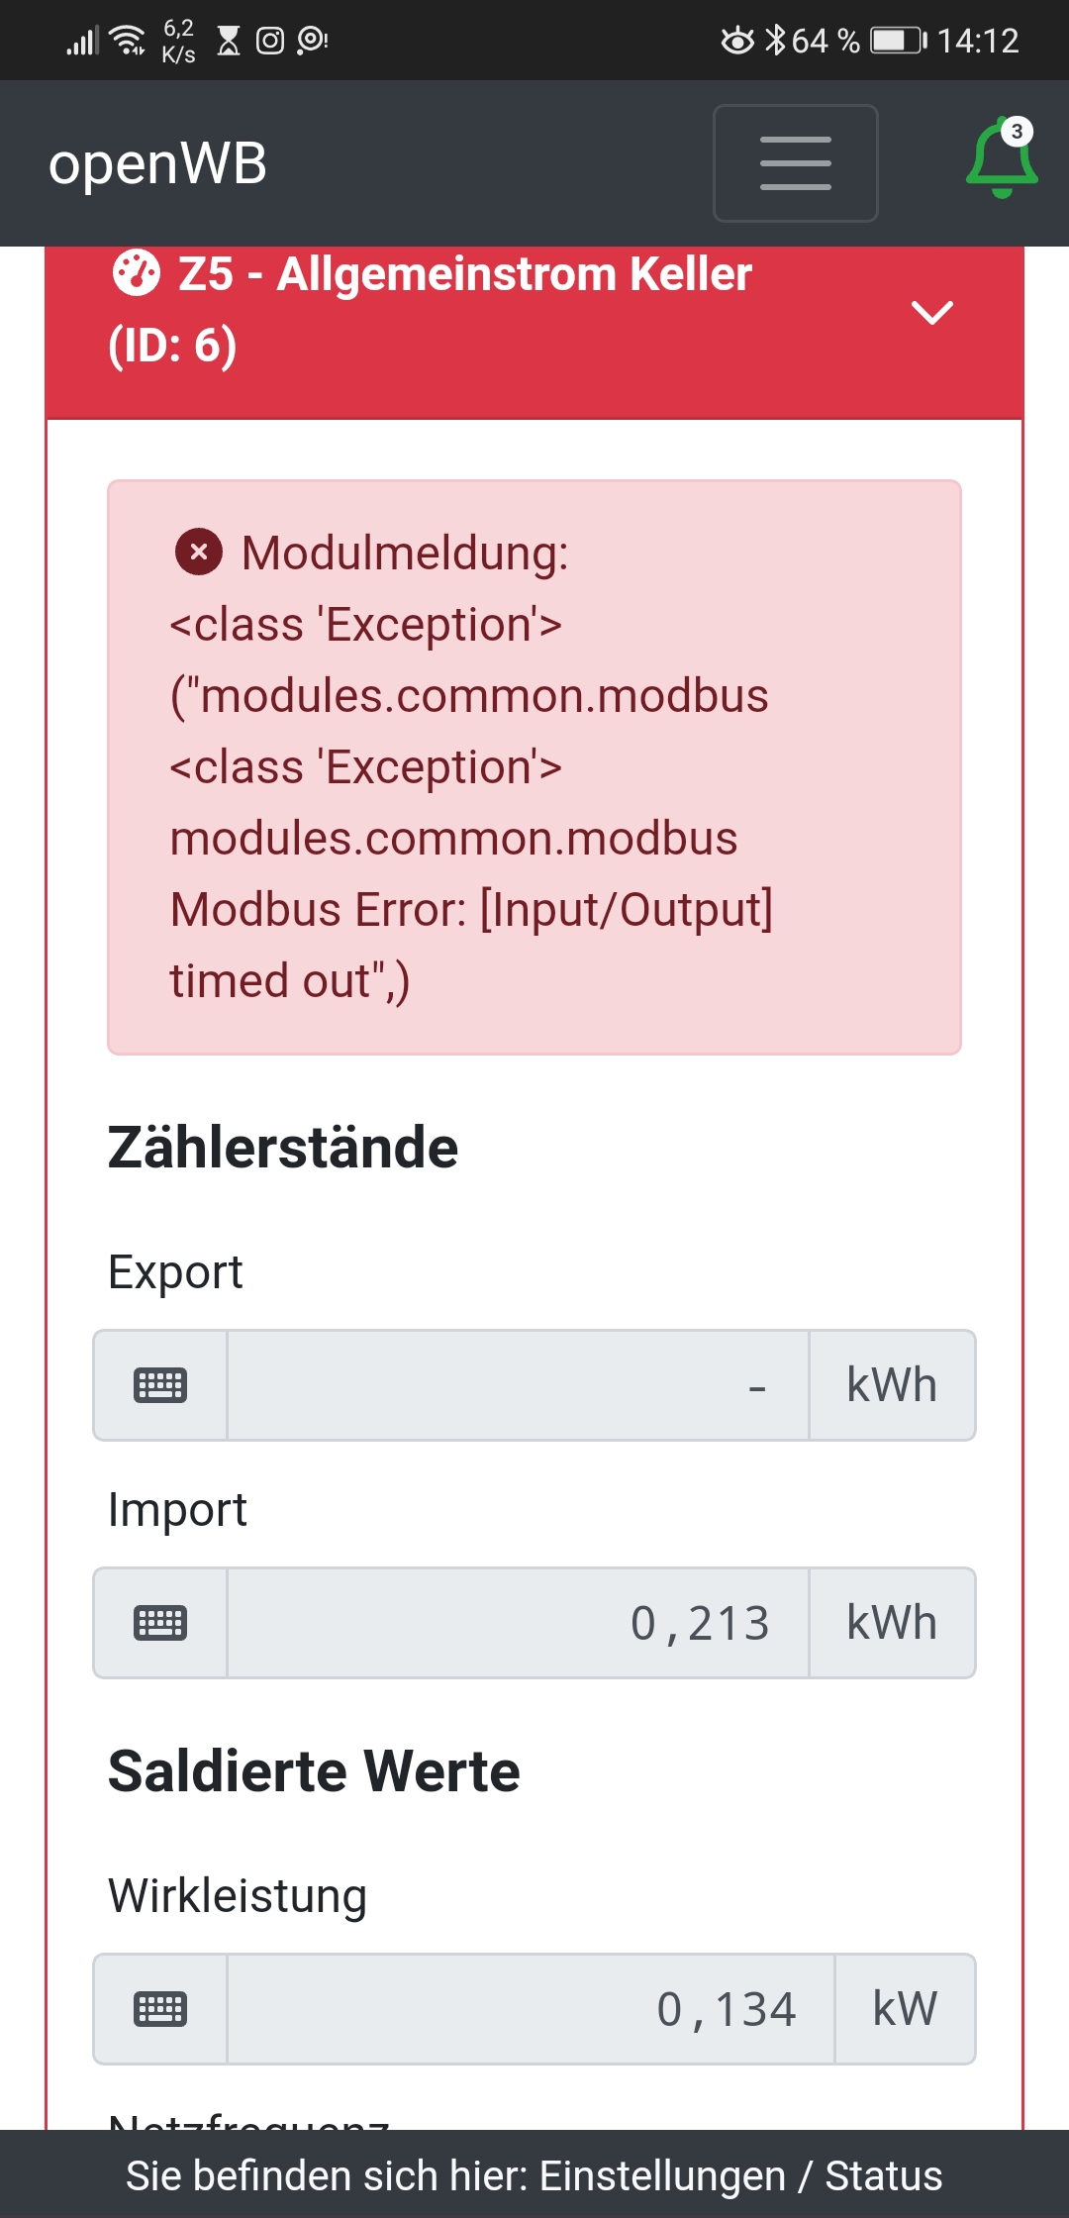Image resolution: width=1069 pixels, height=2218 pixels.
Task: Click the gauge icon beside Z5 title
Action: [136, 274]
